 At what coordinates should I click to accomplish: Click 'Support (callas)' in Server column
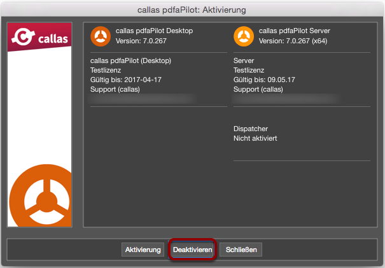[258, 89]
